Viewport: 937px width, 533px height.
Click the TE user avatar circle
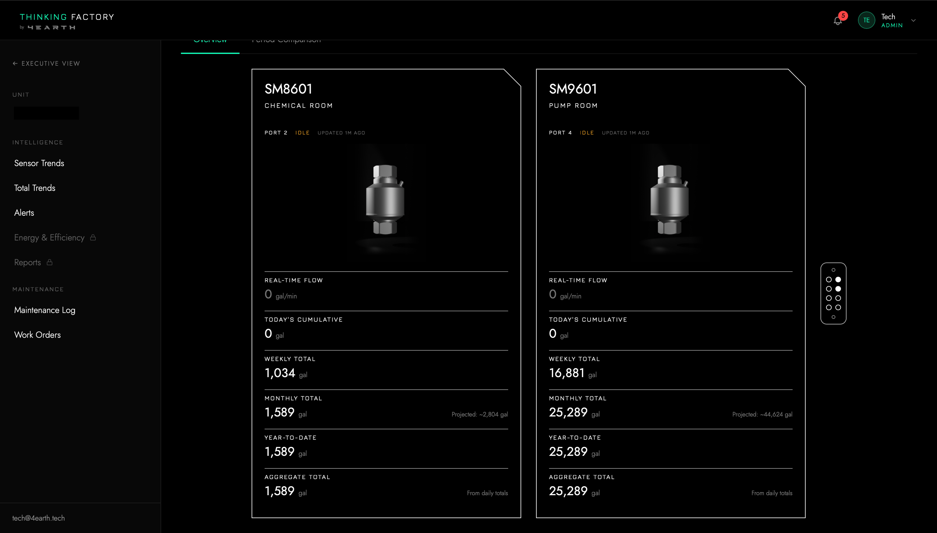[866, 20]
